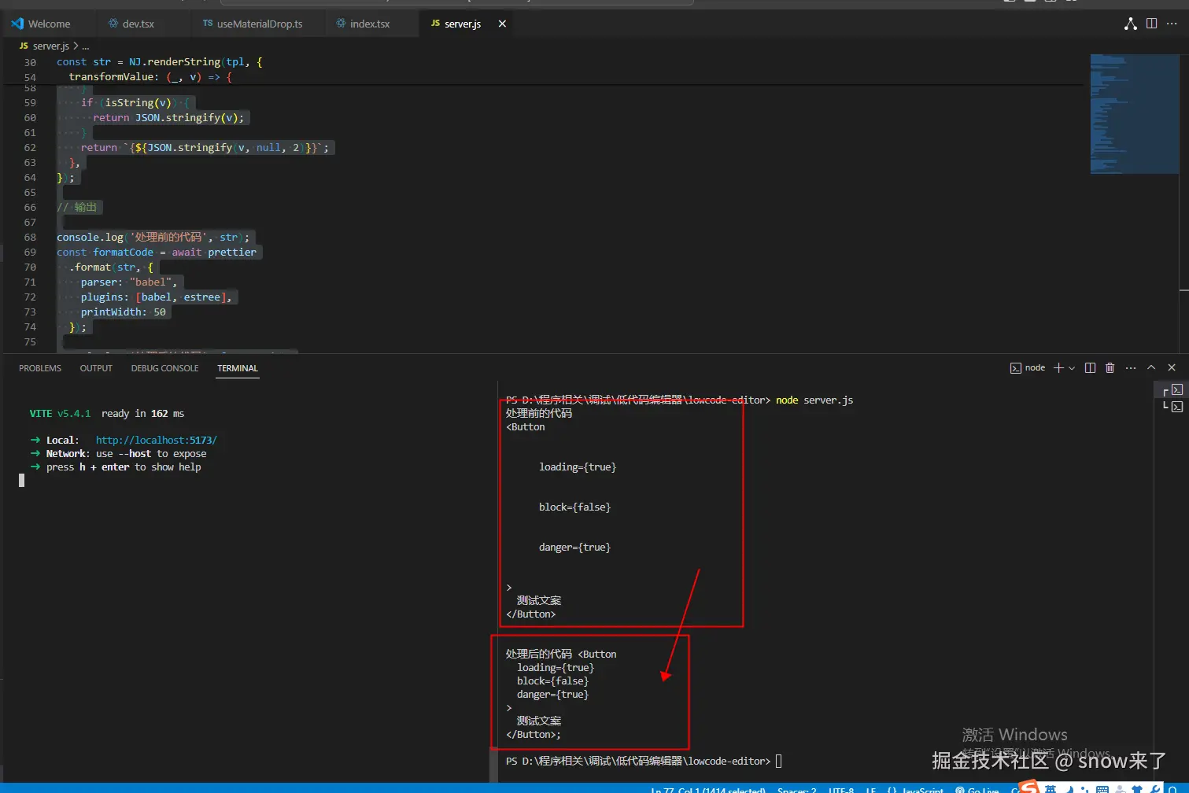
Task: Click the code minimap preview
Action: 1133,114
